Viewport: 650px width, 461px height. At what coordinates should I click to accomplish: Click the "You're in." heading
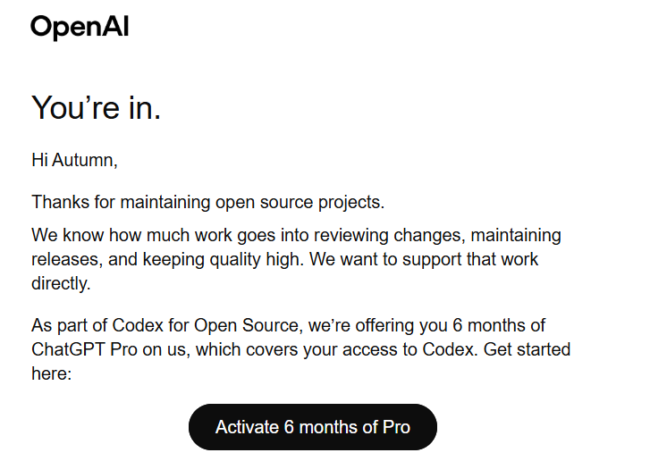(x=97, y=108)
